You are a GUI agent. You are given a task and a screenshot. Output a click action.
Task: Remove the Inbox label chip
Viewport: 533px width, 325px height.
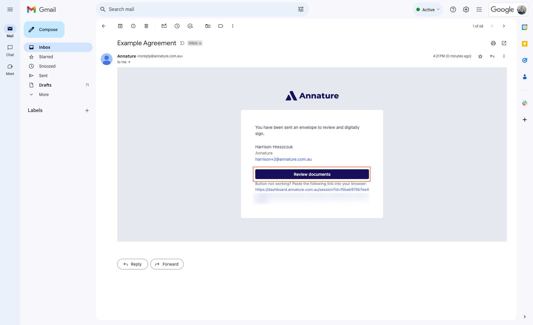[200, 43]
